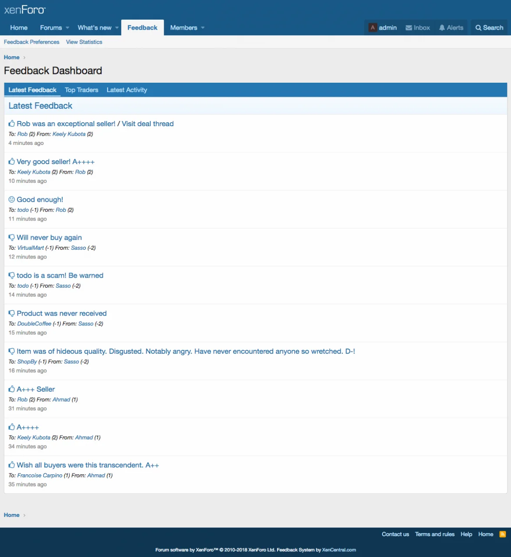Click thumbs-down icon beside 'Will never buy again'
This screenshot has height=557, width=511.
click(x=12, y=238)
